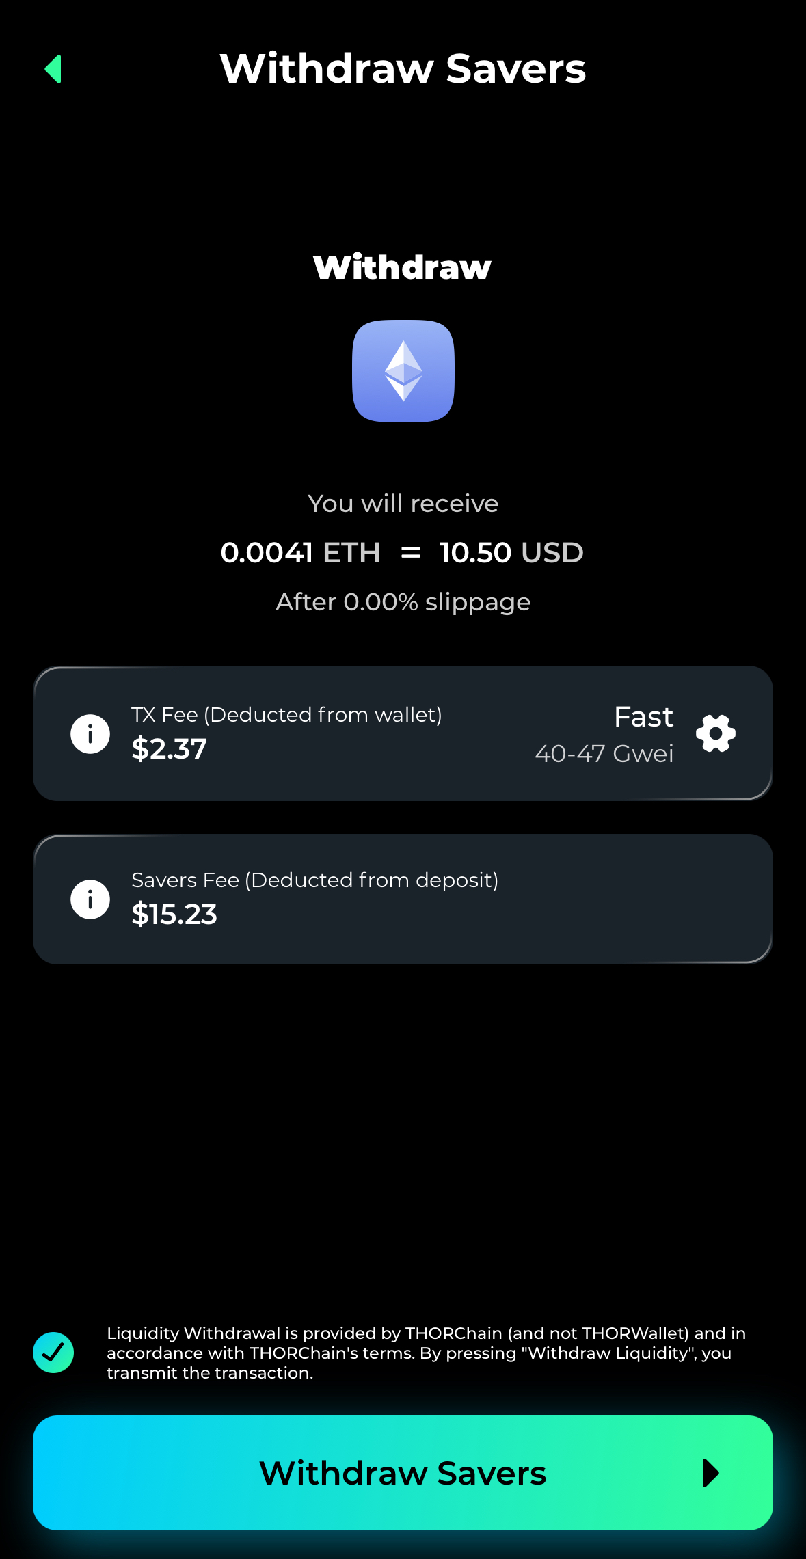Go back using the green arrow
The image size is (806, 1559).
click(53, 69)
